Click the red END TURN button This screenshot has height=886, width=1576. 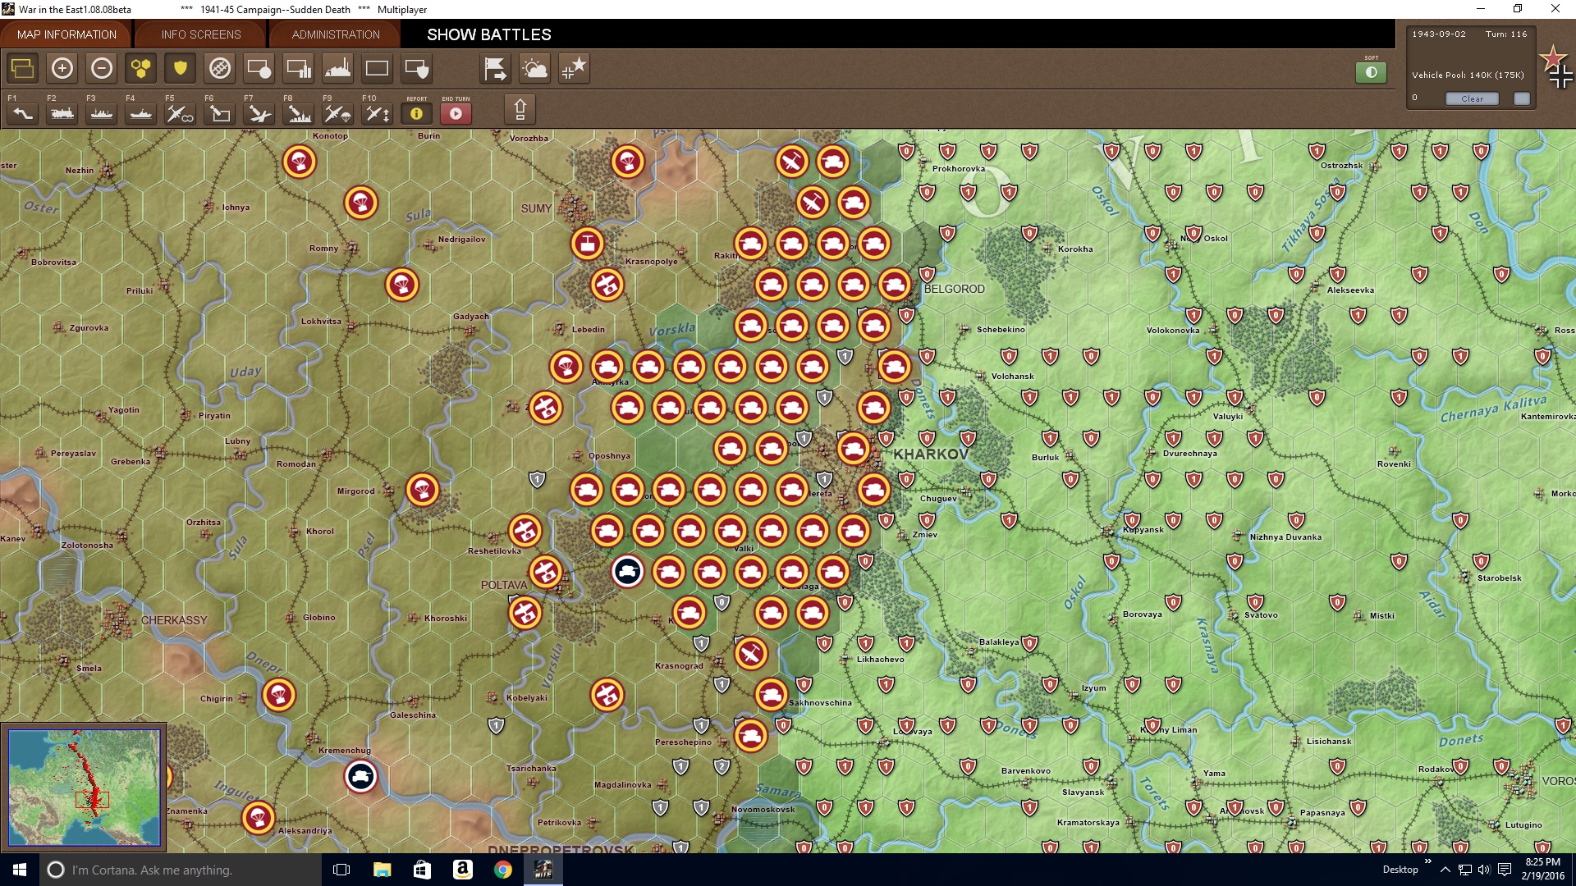456,113
